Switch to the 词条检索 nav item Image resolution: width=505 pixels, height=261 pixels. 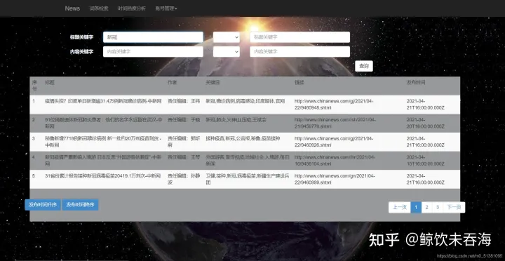click(99, 8)
